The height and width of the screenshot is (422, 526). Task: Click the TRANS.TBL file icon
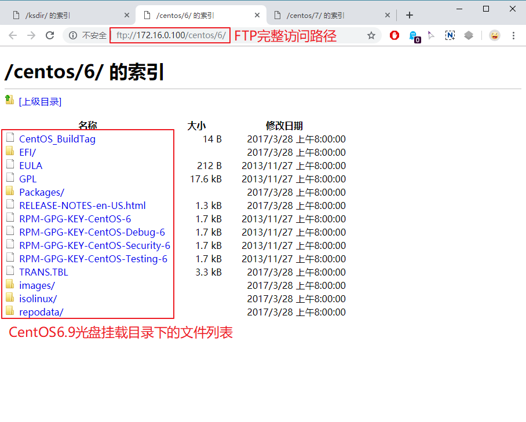(10, 270)
